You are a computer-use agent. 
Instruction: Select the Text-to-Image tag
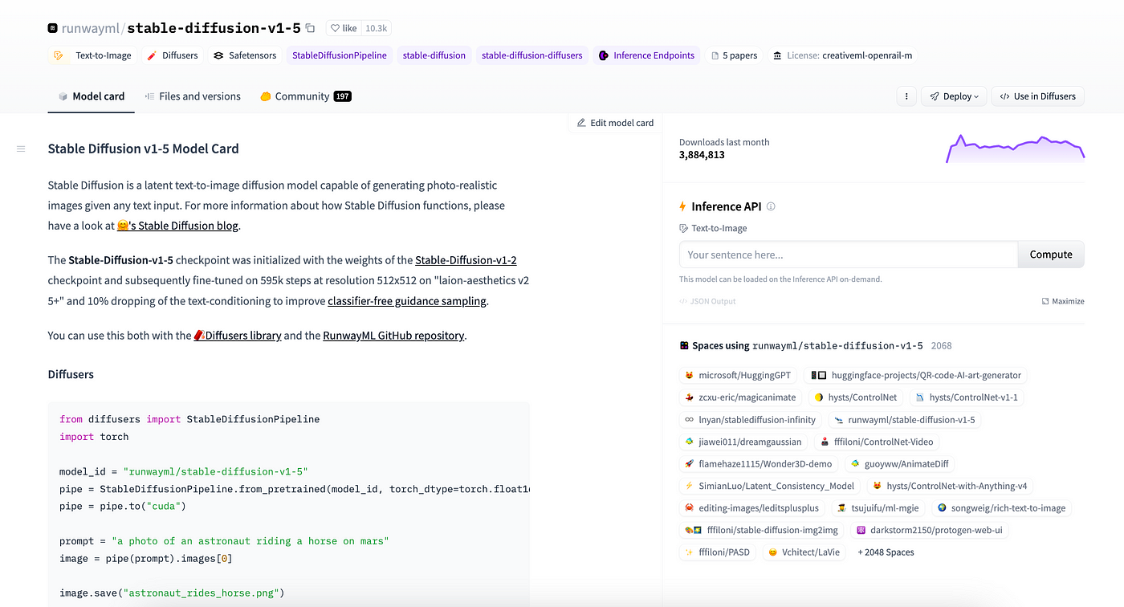tap(92, 55)
